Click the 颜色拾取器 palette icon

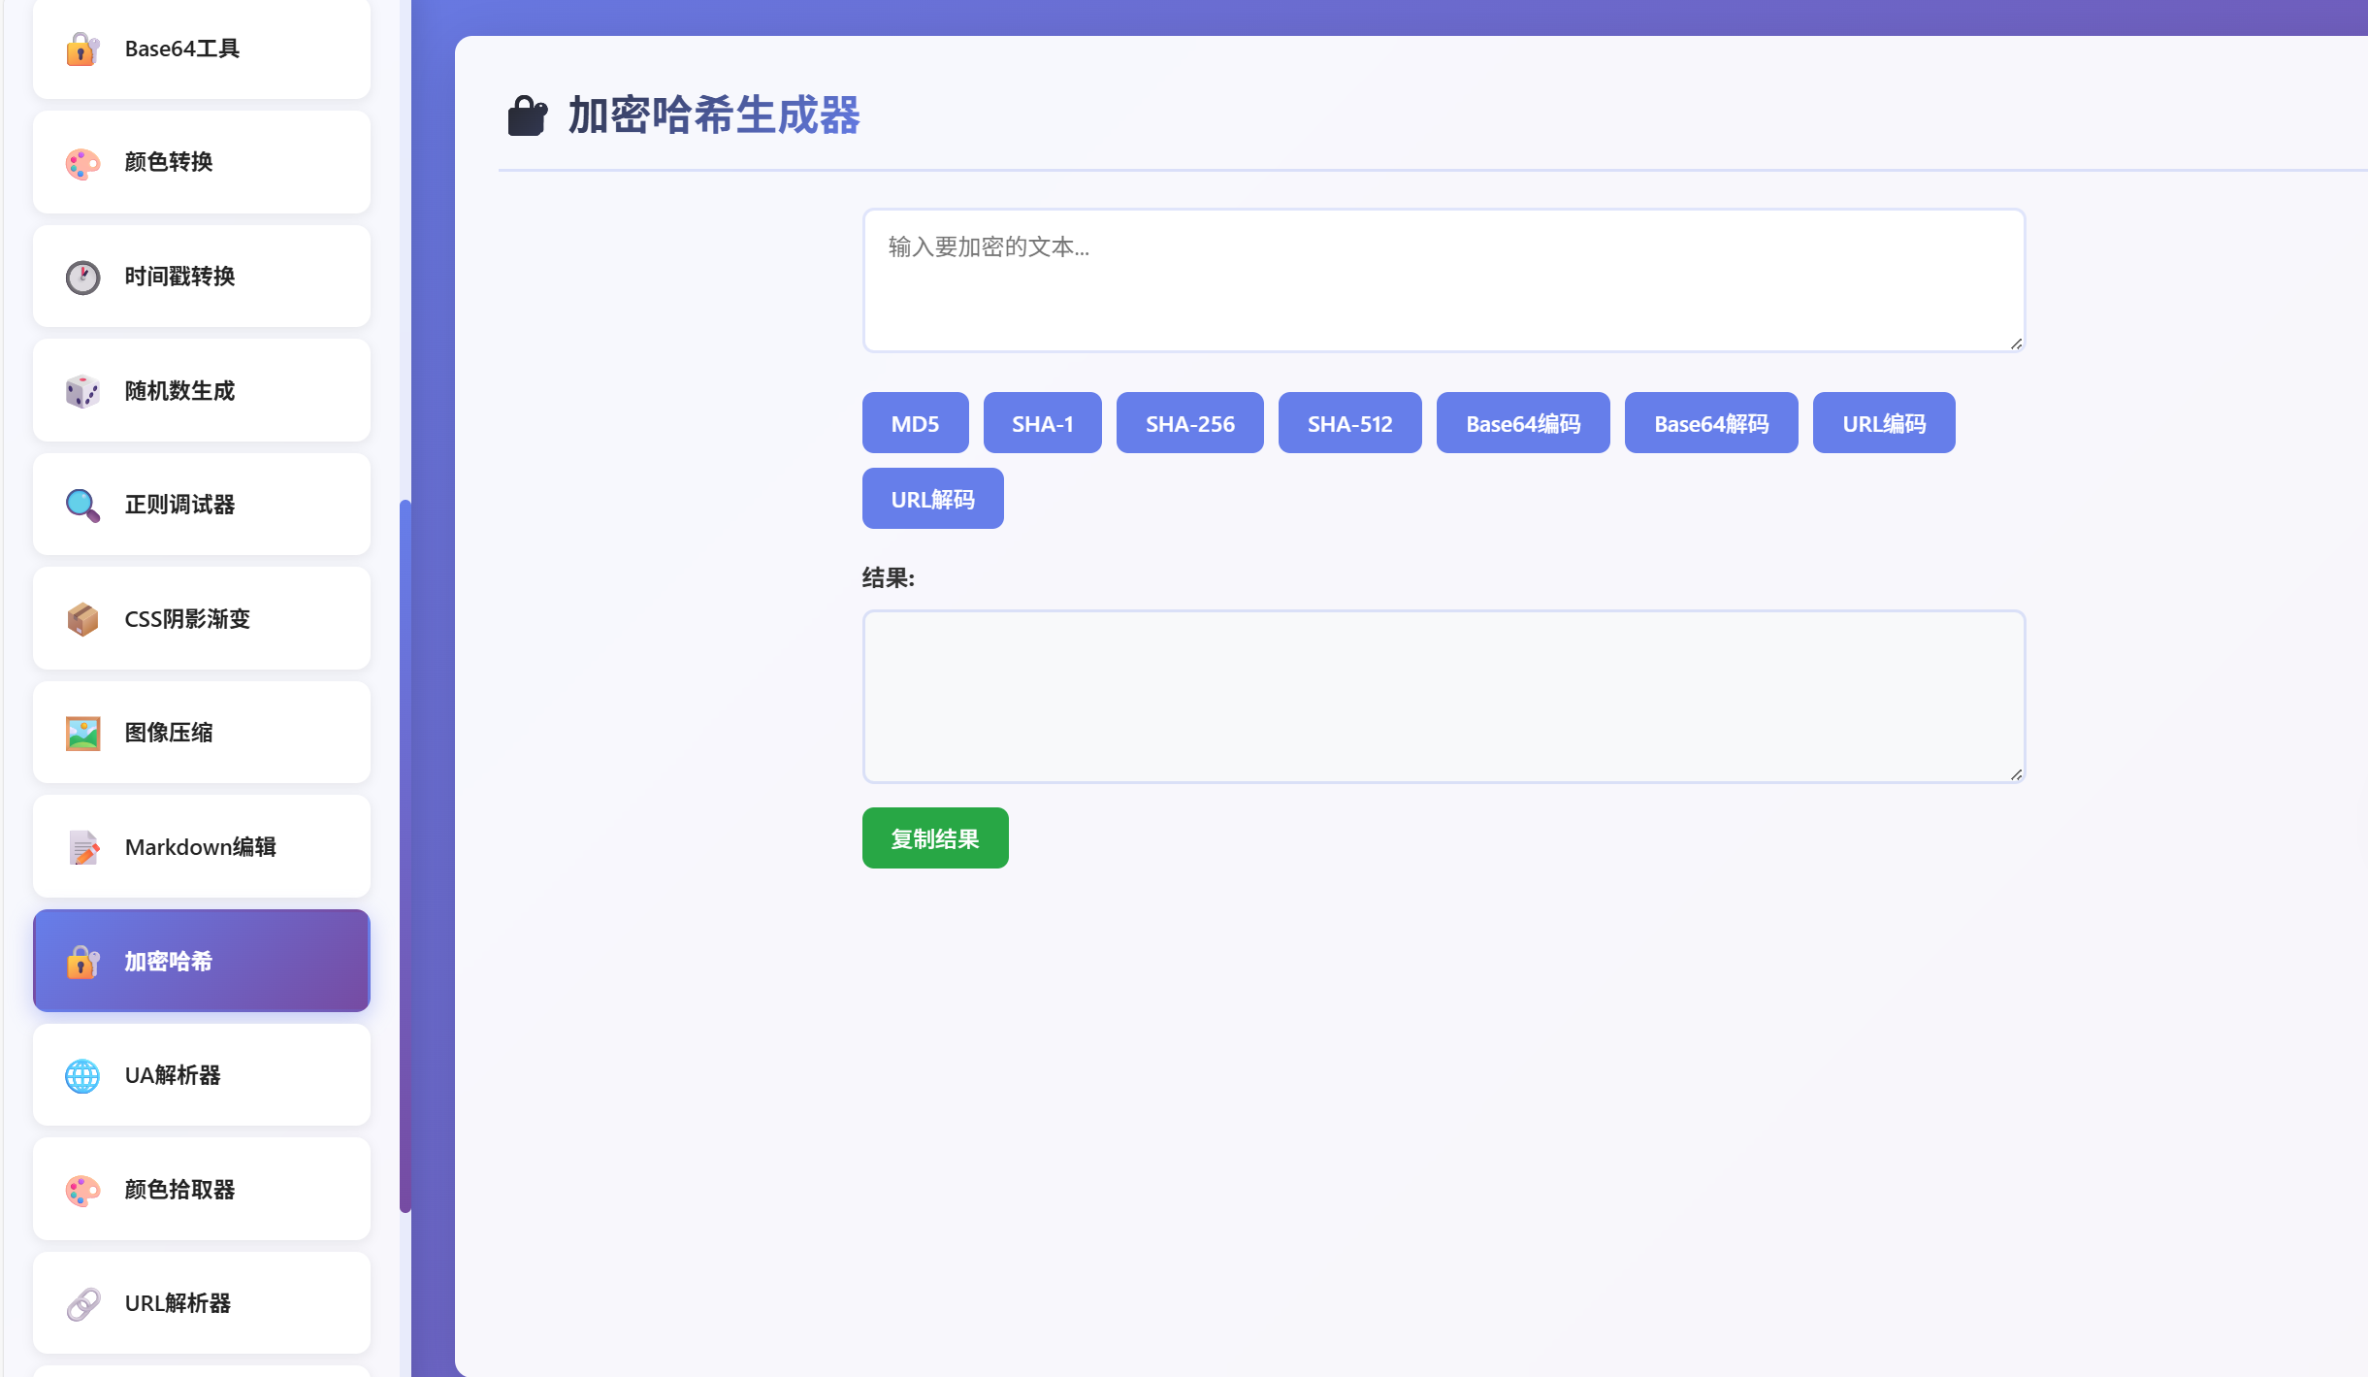pyautogui.click(x=82, y=1189)
